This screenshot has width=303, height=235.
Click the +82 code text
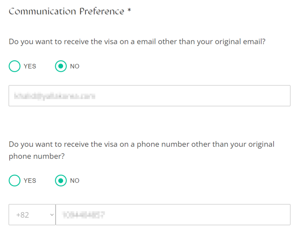coord(23,215)
